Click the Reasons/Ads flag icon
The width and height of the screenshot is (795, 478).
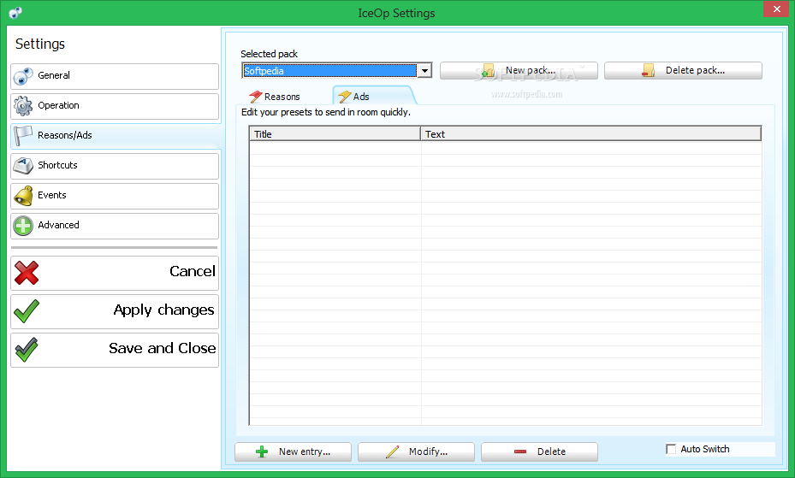point(23,136)
